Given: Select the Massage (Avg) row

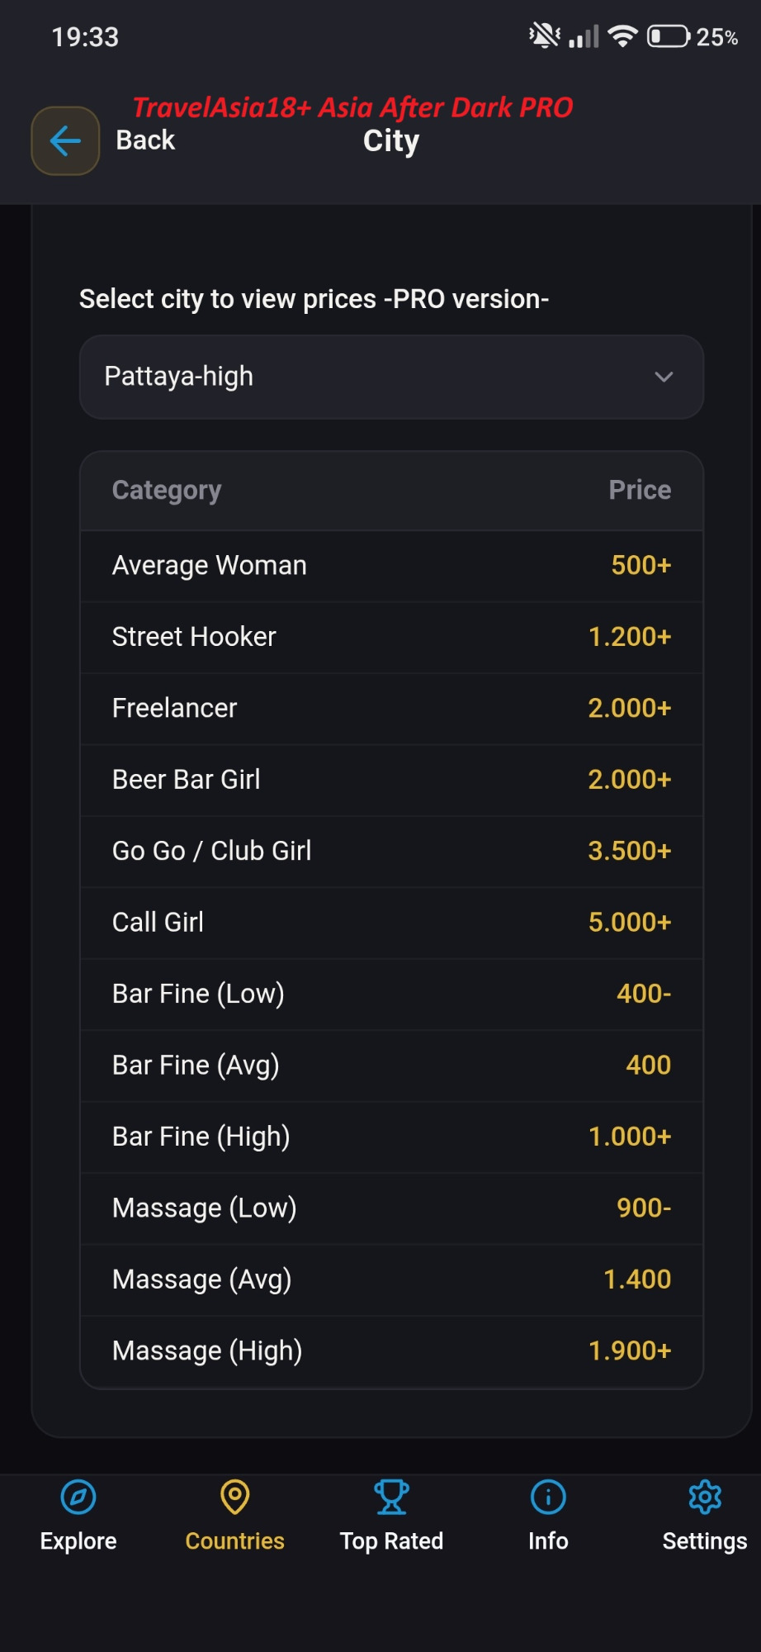Looking at the screenshot, I should 391,1279.
